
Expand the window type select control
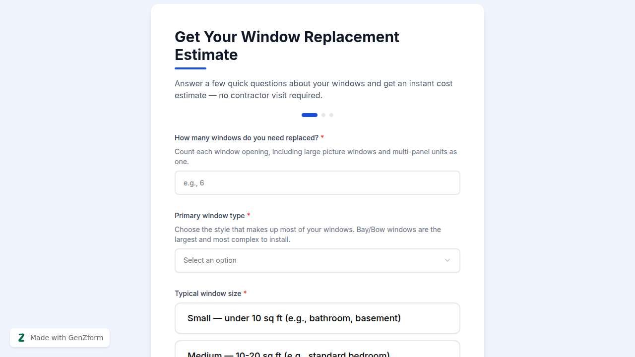[x=317, y=260]
